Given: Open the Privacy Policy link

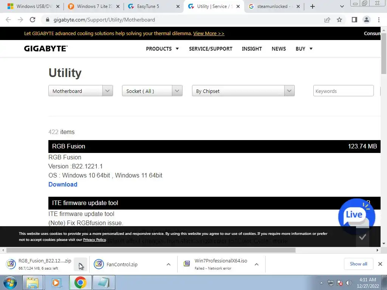Looking at the screenshot, I should click(x=94, y=240).
